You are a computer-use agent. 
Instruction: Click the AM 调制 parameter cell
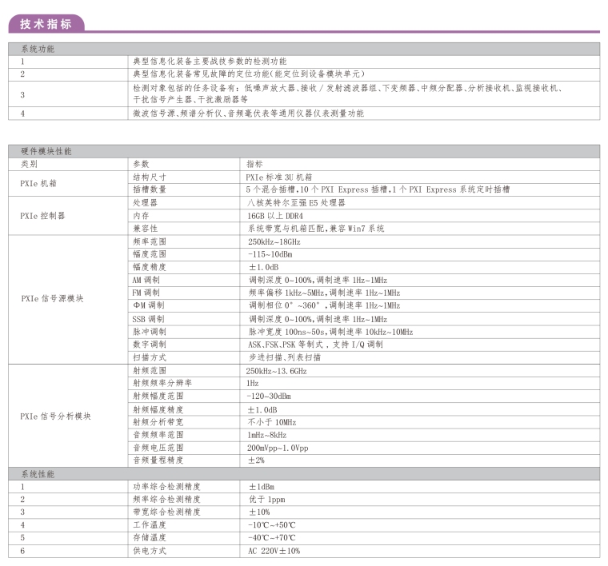point(146,280)
